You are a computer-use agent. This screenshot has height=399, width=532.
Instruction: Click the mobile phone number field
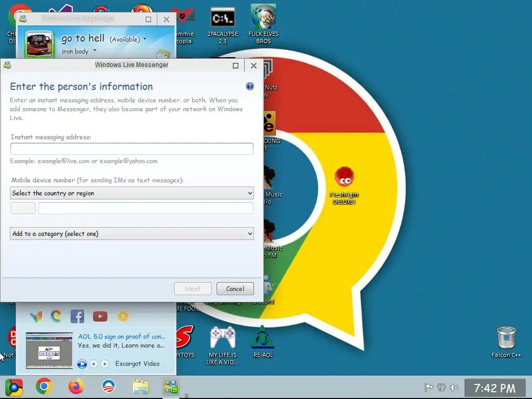146,208
